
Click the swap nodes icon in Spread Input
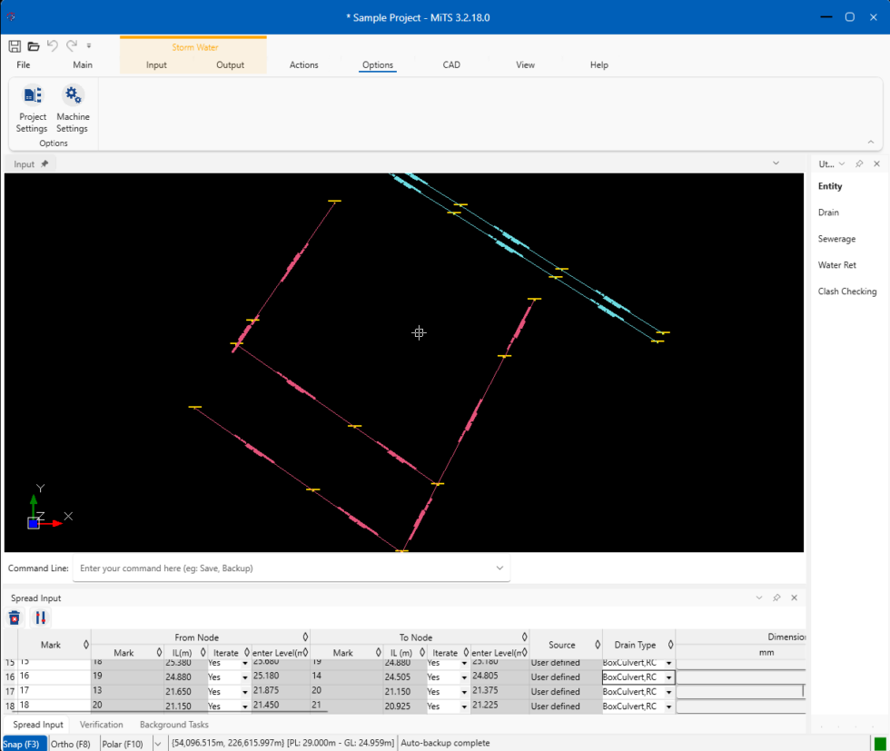click(40, 618)
